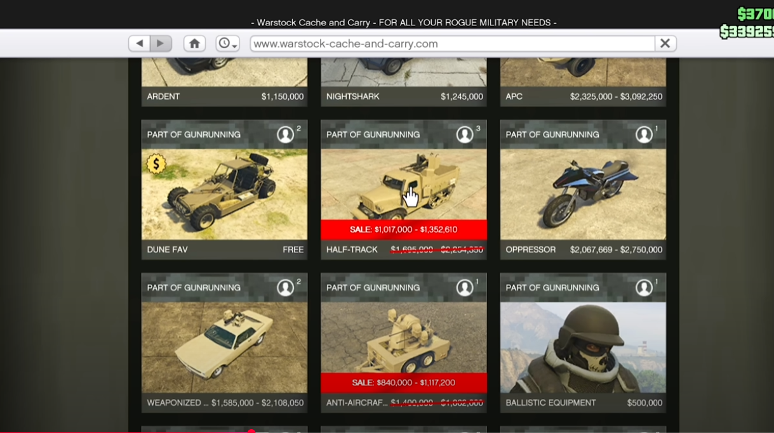Click the player count icon on Weaponized Tampa card
Screen dimensions: 774x433
[285, 287]
